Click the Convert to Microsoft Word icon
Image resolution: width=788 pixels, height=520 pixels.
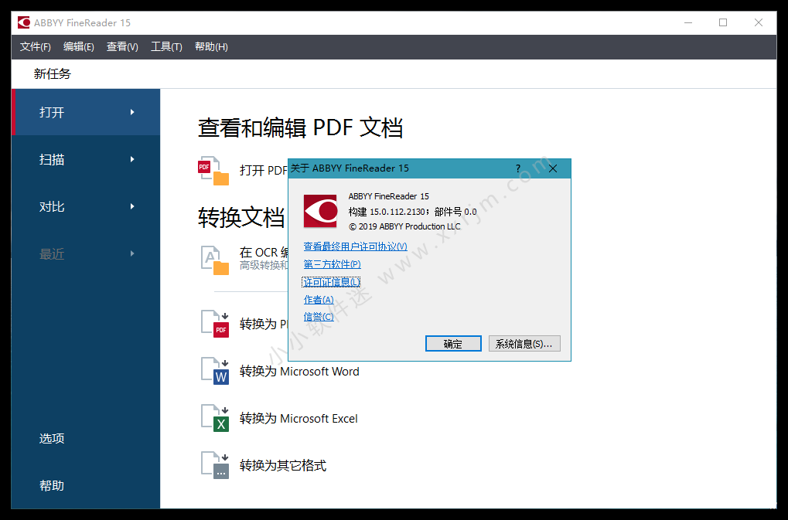[x=215, y=371]
